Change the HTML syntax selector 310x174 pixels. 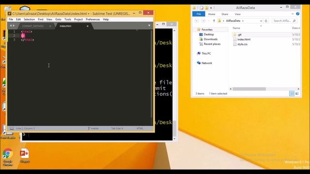[140, 129]
